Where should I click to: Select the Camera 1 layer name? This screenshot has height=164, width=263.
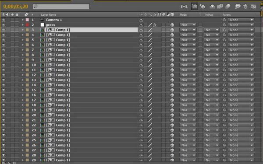(54, 20)
